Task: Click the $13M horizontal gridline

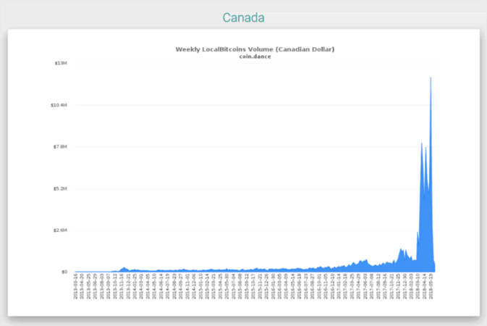Action: click(253, 63)
